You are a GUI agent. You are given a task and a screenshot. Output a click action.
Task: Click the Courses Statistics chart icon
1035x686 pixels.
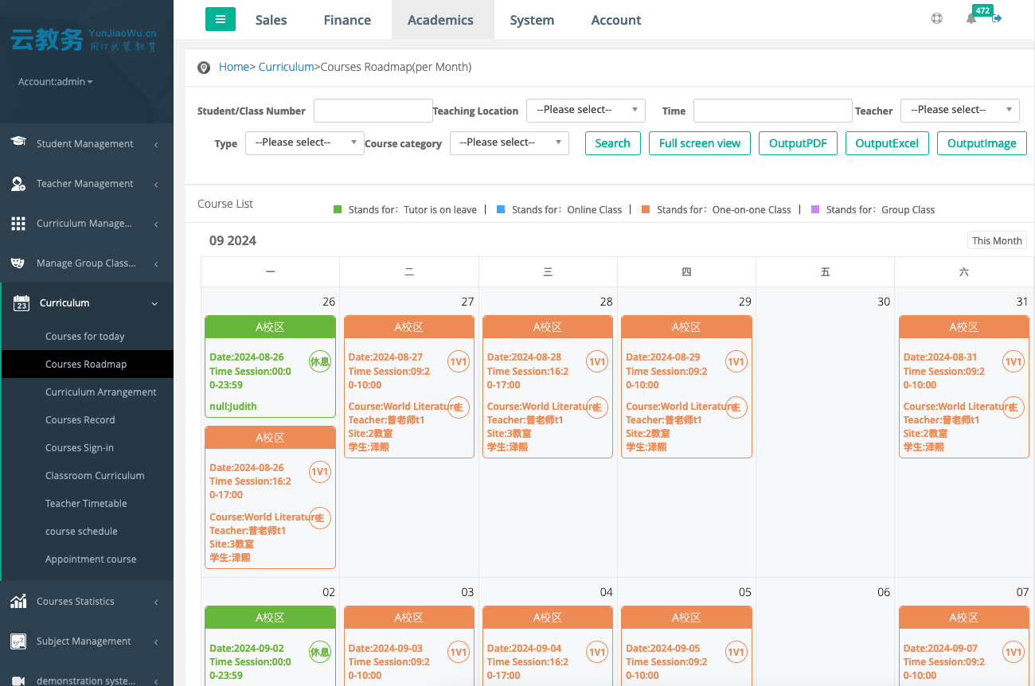pos(18,602)
